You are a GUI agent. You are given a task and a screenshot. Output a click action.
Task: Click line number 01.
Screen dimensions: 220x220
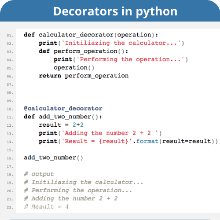(10, 36)
